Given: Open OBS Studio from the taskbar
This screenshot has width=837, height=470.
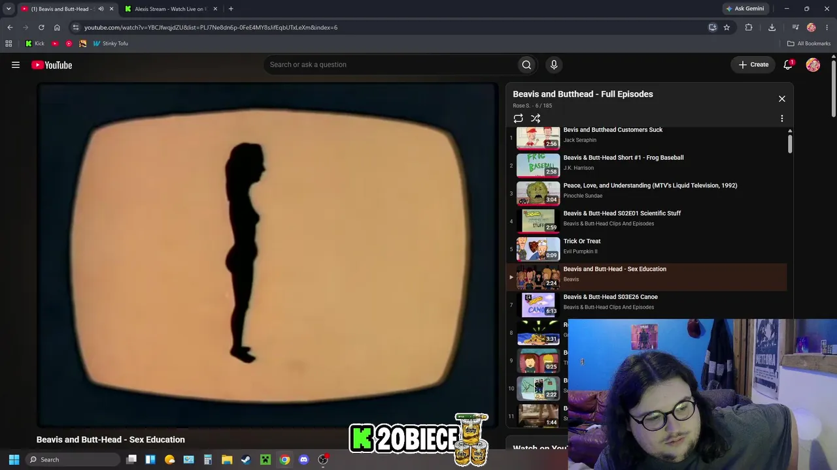Looking at the screenshot, I should [x=323, y=460].
